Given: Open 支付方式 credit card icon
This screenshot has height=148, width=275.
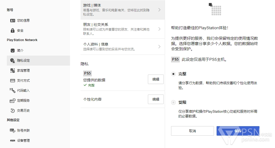Looking at the screenshot, I should [x=13, y=81].
